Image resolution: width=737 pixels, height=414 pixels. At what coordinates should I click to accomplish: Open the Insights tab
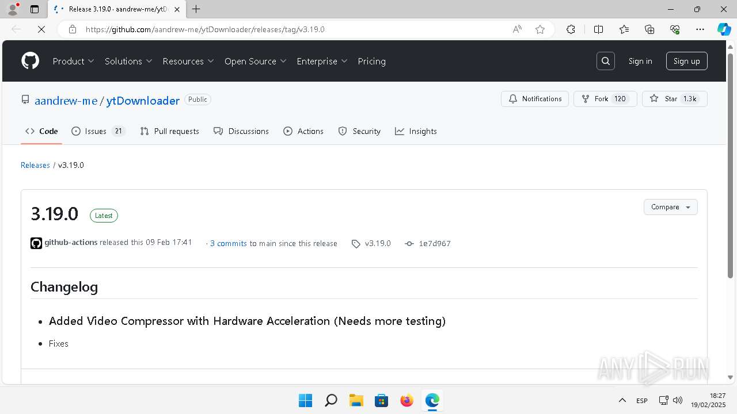point(416,131)
